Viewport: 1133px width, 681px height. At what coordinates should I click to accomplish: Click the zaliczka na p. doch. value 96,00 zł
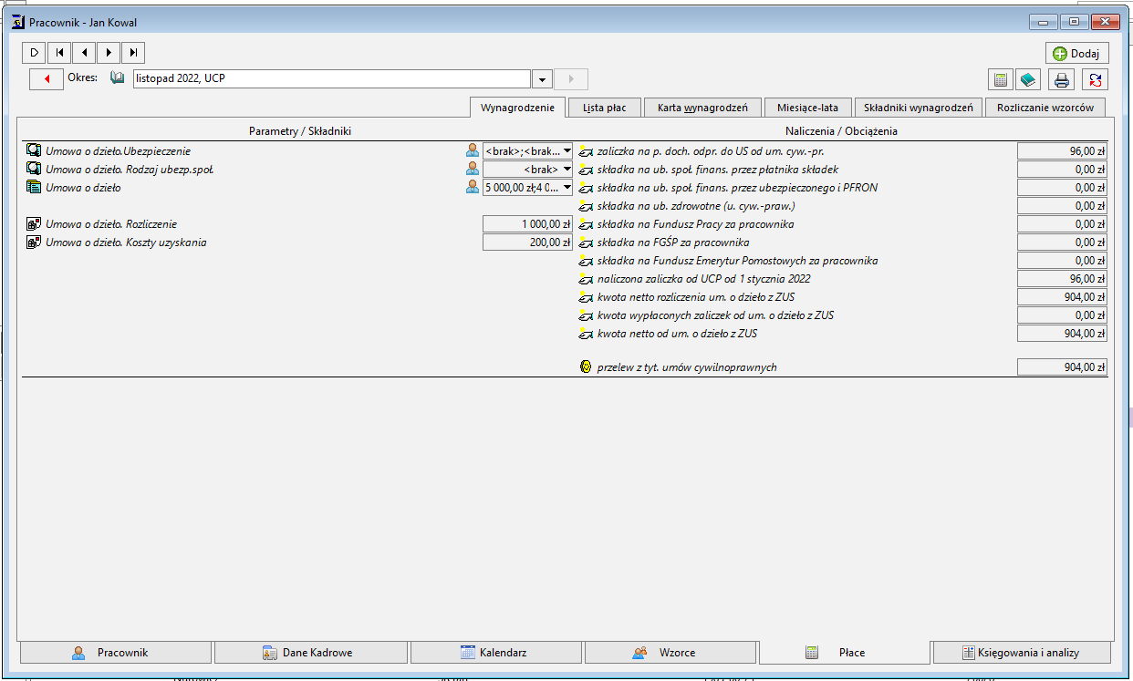click(x=1062, y=150)
